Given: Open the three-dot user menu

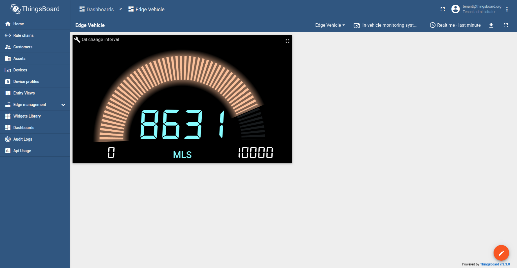Looking at the screenshot, I should tap(507, 9).
